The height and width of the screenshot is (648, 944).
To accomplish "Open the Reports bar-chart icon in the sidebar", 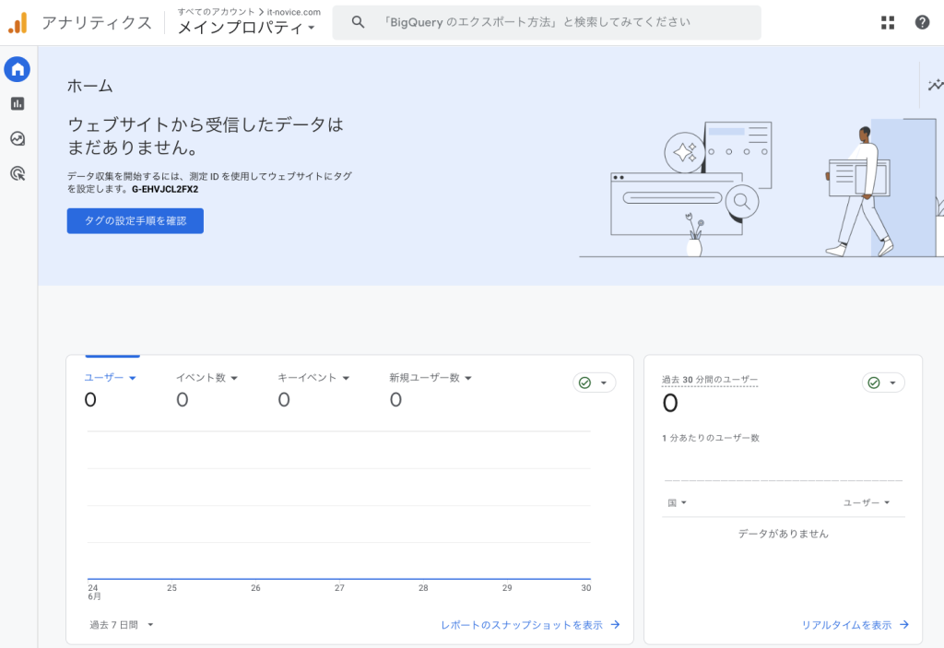I will point(17,103).
